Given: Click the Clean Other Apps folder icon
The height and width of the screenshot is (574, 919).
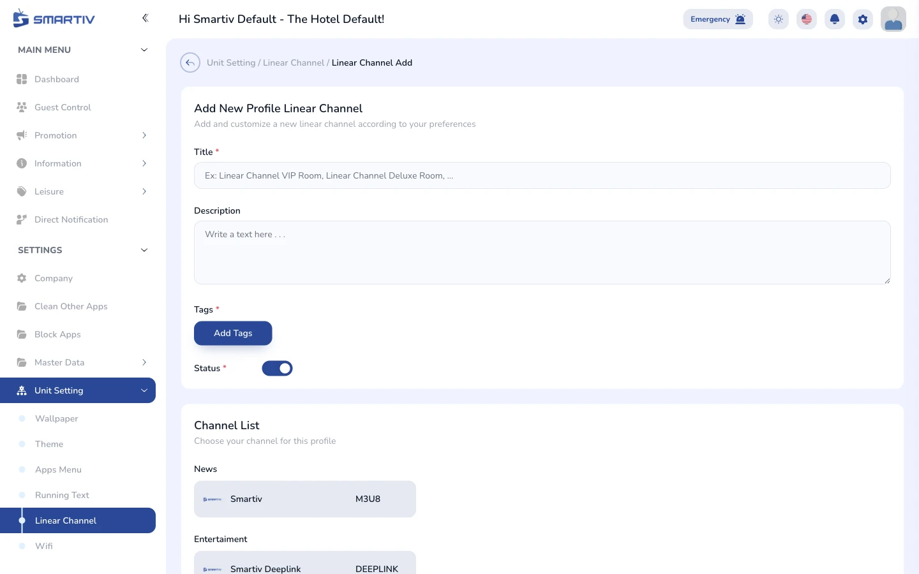Looking at the screenshot, I should [22, 306].
